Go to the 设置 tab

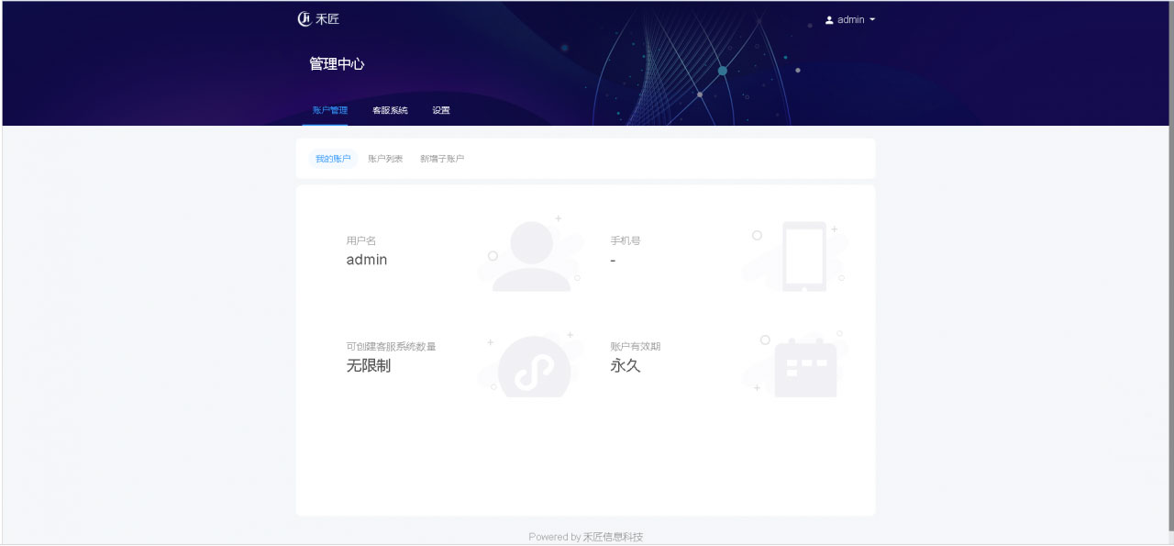(441, 110)
